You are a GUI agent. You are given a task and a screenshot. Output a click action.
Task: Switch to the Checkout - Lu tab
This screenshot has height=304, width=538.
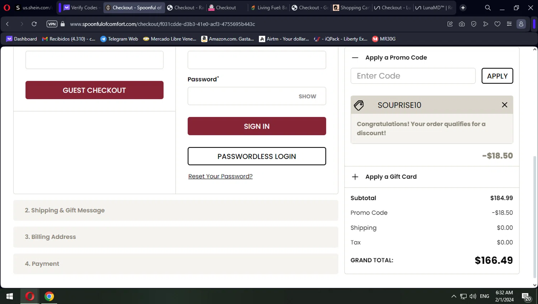[x=392, y=8]
